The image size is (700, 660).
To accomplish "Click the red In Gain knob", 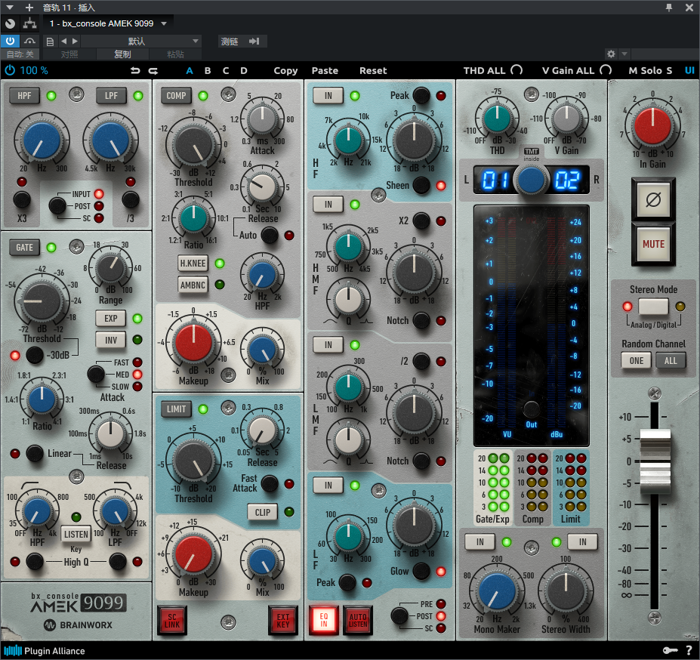I will pyautogui.click(x=652, y=126).
